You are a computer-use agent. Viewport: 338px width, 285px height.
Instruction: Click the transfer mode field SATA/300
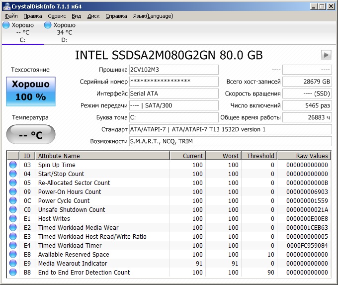[x=174, y=105]
